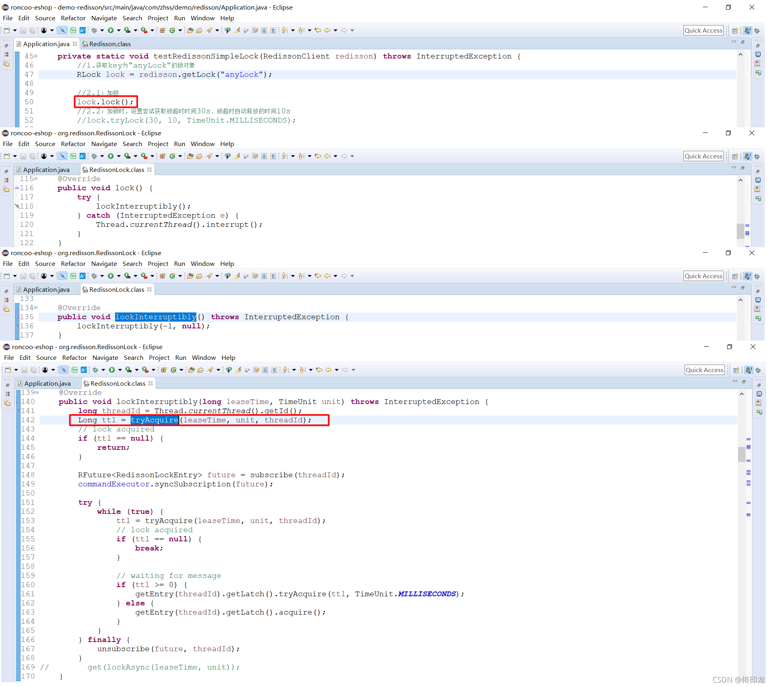This screenshot has width=771, height=687.
Task: Close the Application.java tab in top window
Action: tap(75, 44)
